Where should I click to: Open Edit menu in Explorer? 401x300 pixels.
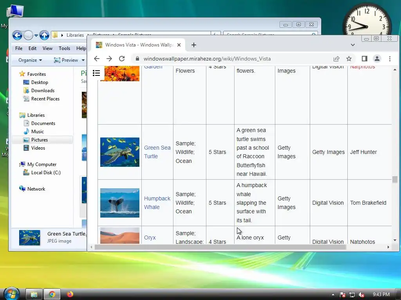coord(32,48)
